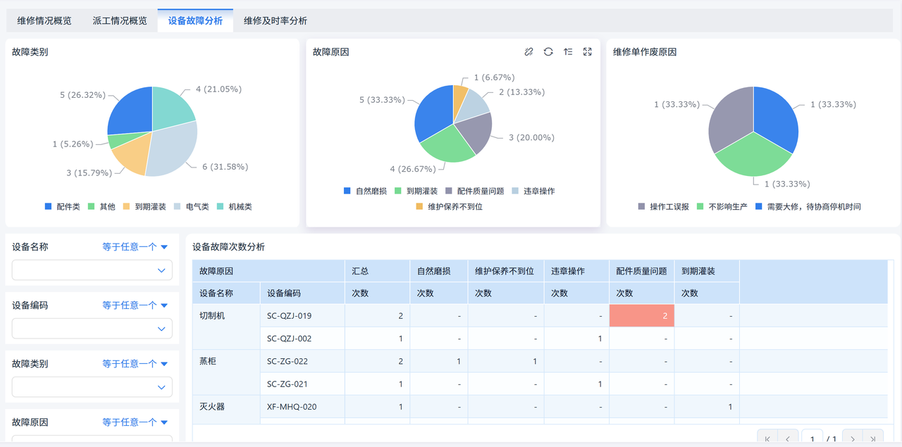
Task: Click 维修单作废原因 chart title
Action: pos(645,52)
